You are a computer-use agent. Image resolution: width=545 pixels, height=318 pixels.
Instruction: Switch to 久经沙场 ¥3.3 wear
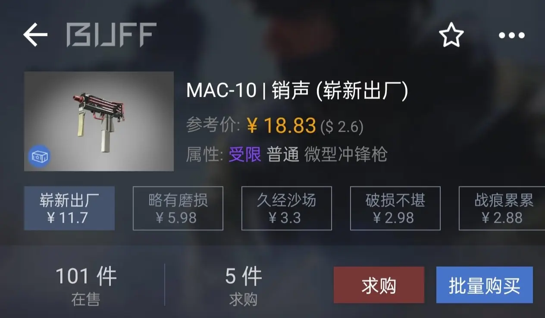(287, 208)
